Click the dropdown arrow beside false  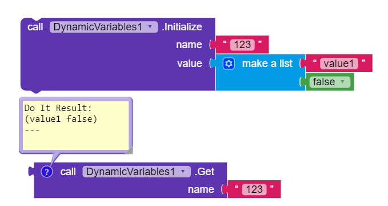pyautogui.click(x=343, y=82)
